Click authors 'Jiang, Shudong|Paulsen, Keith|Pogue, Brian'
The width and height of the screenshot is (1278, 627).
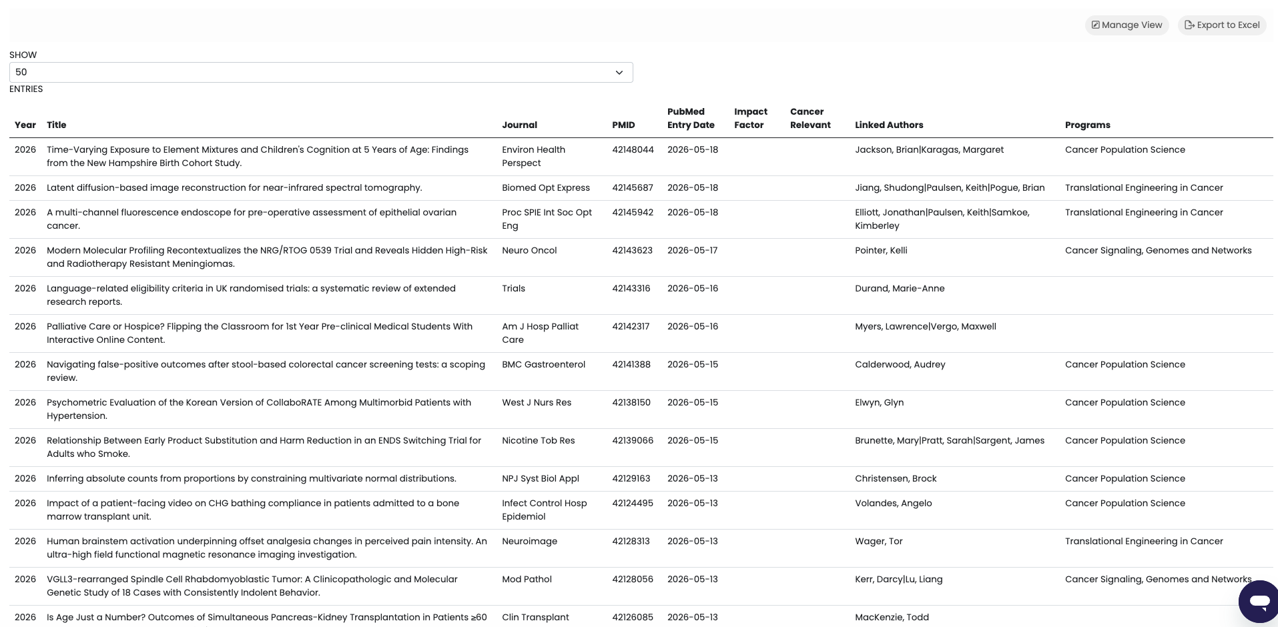pyautogui.click(x=950, y=187)
